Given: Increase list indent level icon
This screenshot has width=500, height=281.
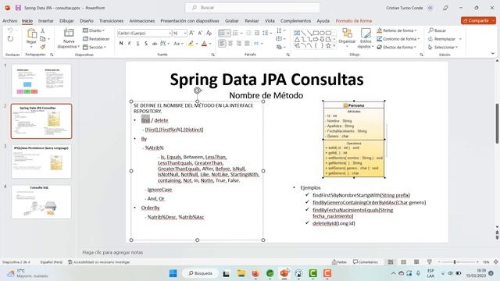Looking at the screenshot, I should tap(257, 33).
